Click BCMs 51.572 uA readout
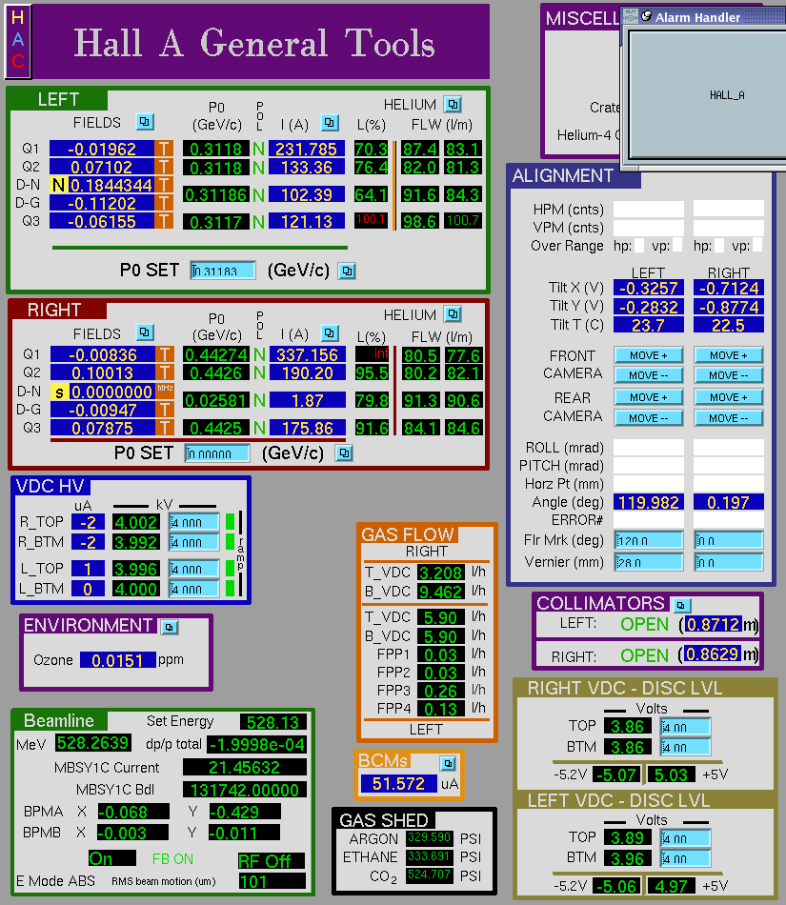 click(x=398, y=783)
